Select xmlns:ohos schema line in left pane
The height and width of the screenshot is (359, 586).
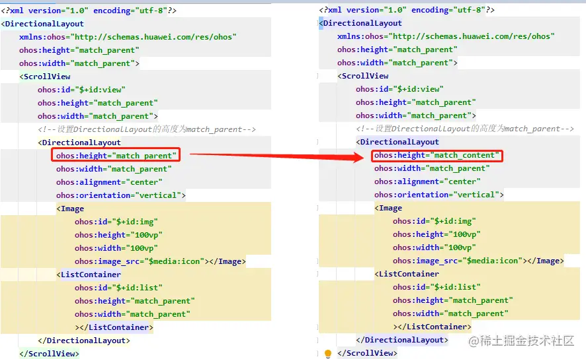point(128,37)
